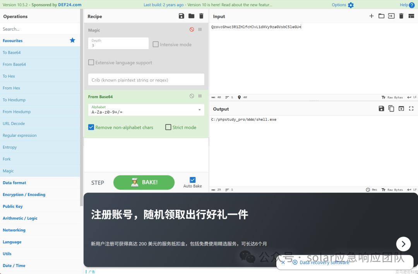Expand the Encryption / Encoding category
This screenshot has height=274, width=418.
coord(24,195)
